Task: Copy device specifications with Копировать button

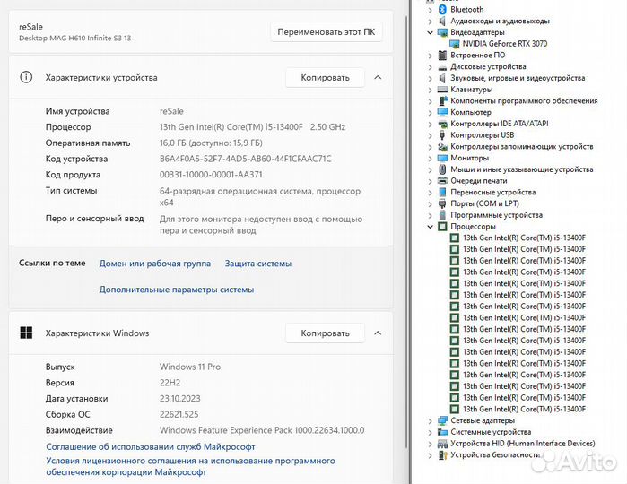Action: [325, 78]
